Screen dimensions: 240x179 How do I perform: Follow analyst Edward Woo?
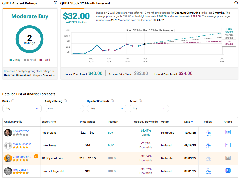pos(208,133)
